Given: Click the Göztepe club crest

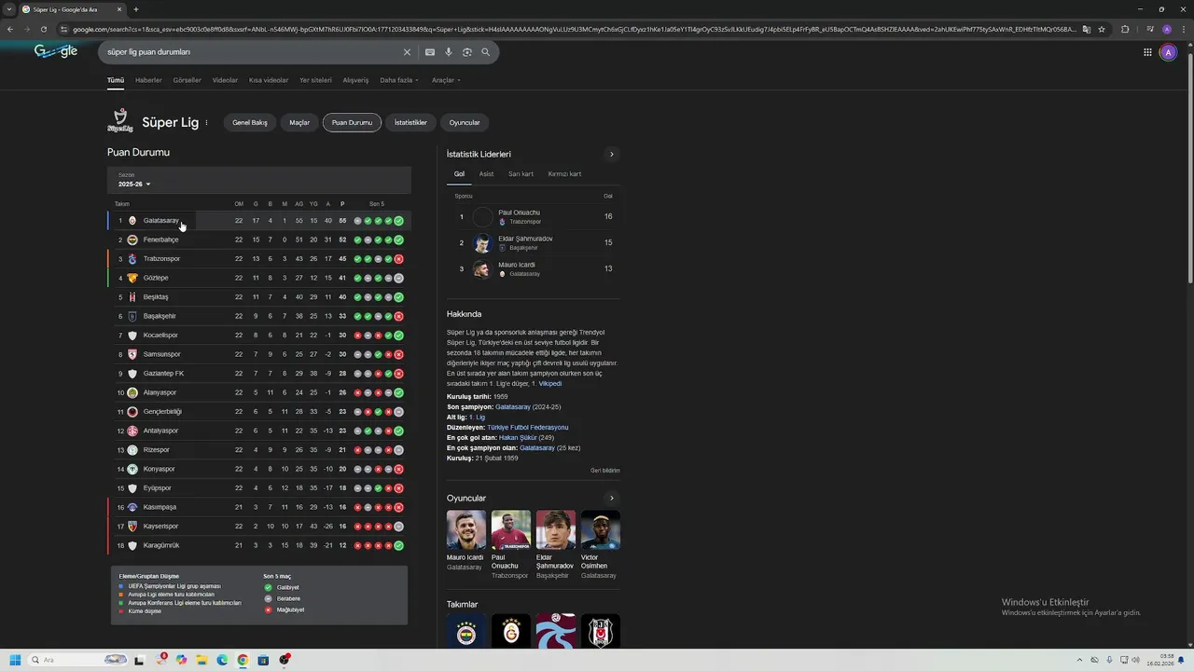Looking at the screenshot, I should [x=132, y=278].
